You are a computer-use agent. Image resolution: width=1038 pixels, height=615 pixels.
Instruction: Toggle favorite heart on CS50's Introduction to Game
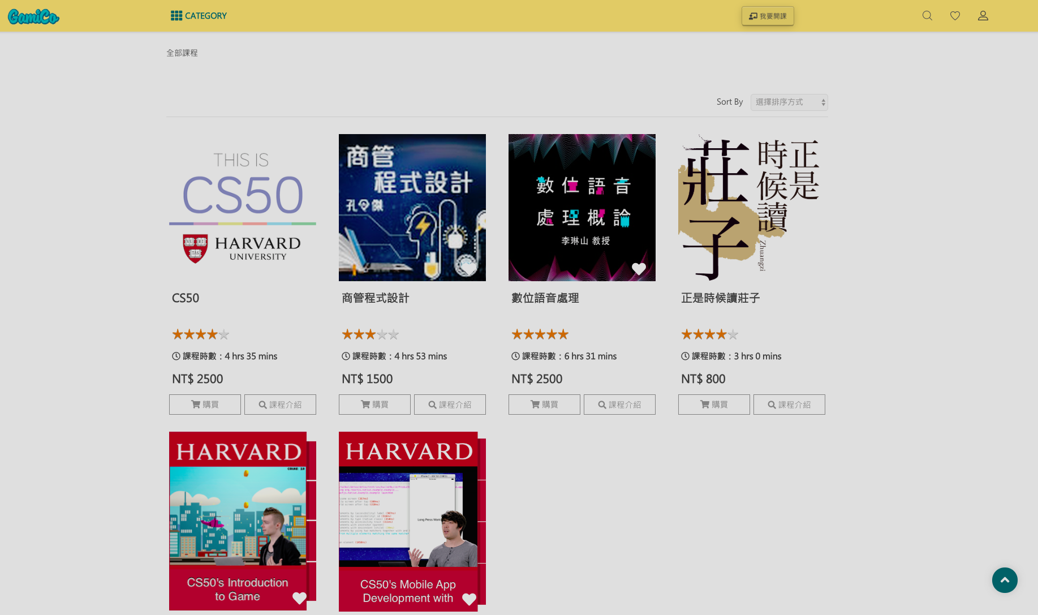click(x=299, y=598)
